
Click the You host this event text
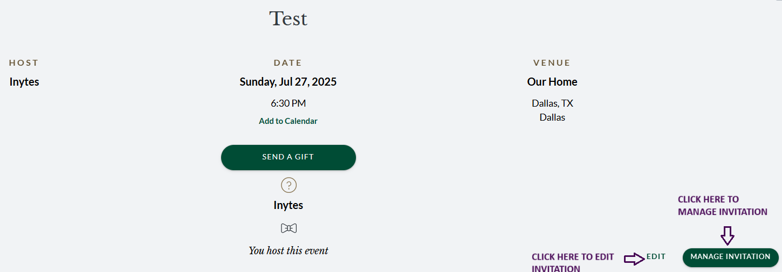point(288,250)
